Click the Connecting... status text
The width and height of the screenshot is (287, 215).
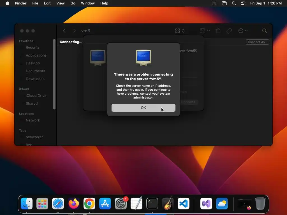tap(71, 42)
